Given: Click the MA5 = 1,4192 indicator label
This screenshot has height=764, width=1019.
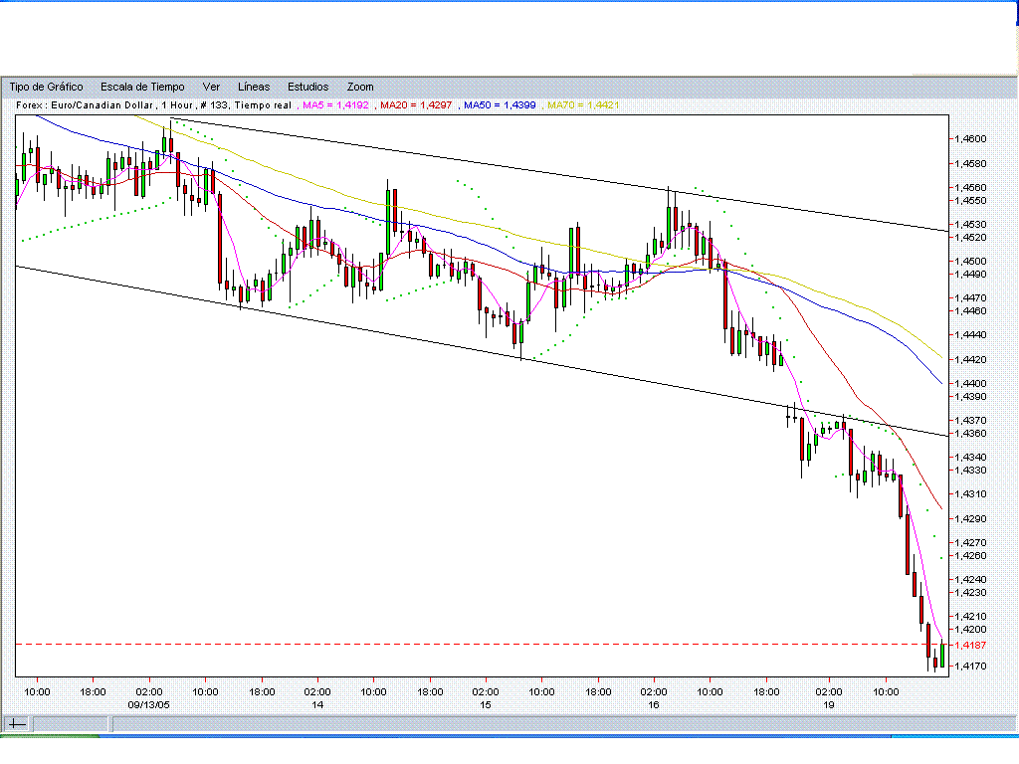Looking at the screenshot, I should (x=335, y=105).
